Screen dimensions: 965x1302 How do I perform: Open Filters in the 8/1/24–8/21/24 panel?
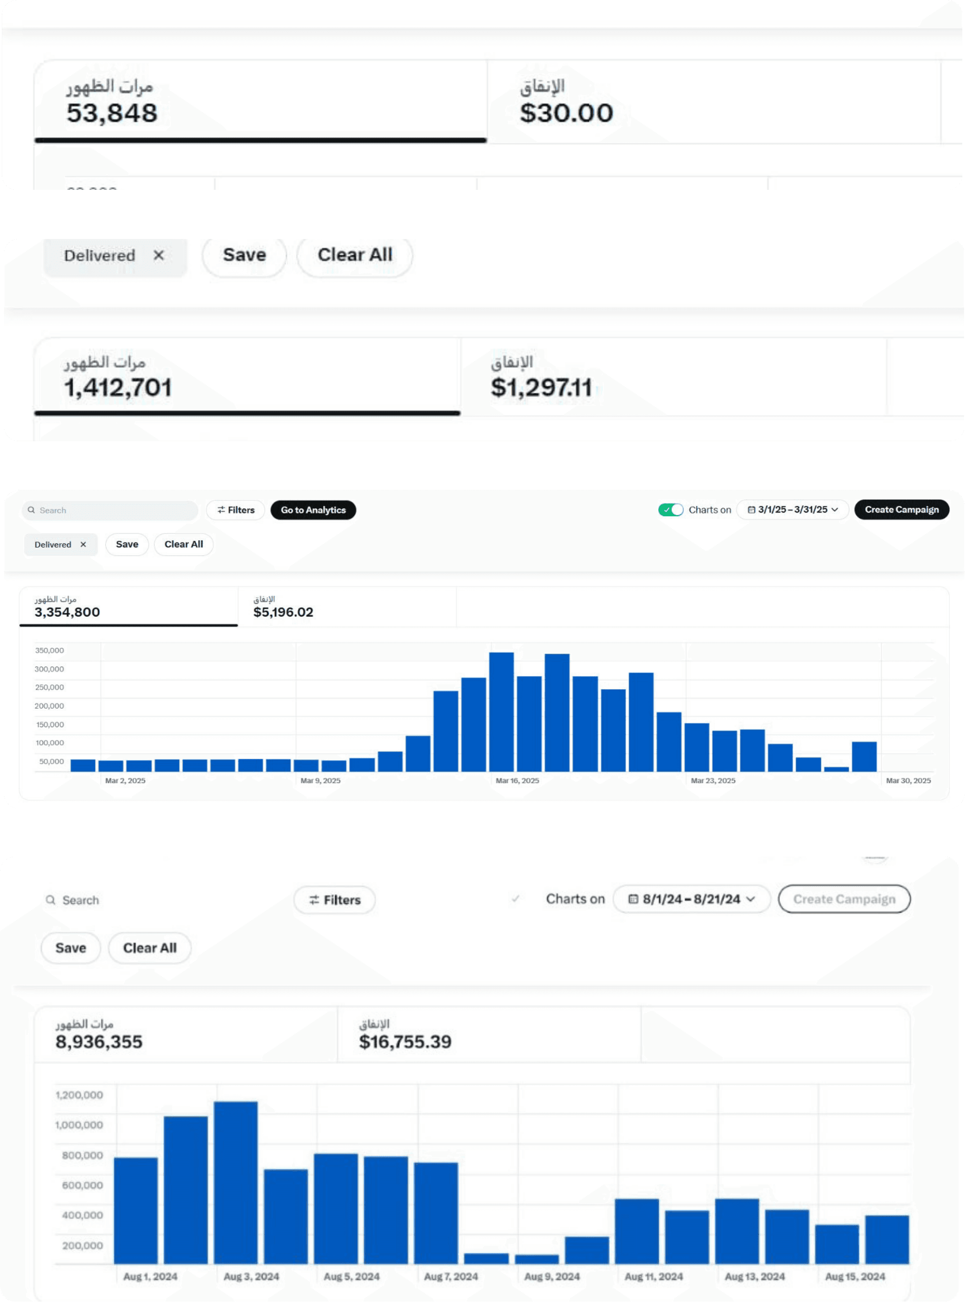point(334,900)
